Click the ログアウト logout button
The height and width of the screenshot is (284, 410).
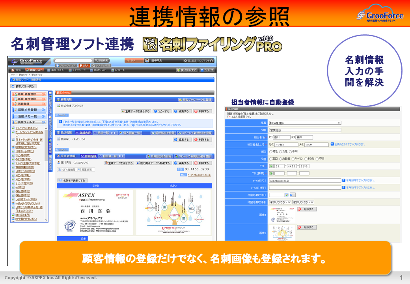[x=206, y=60]
